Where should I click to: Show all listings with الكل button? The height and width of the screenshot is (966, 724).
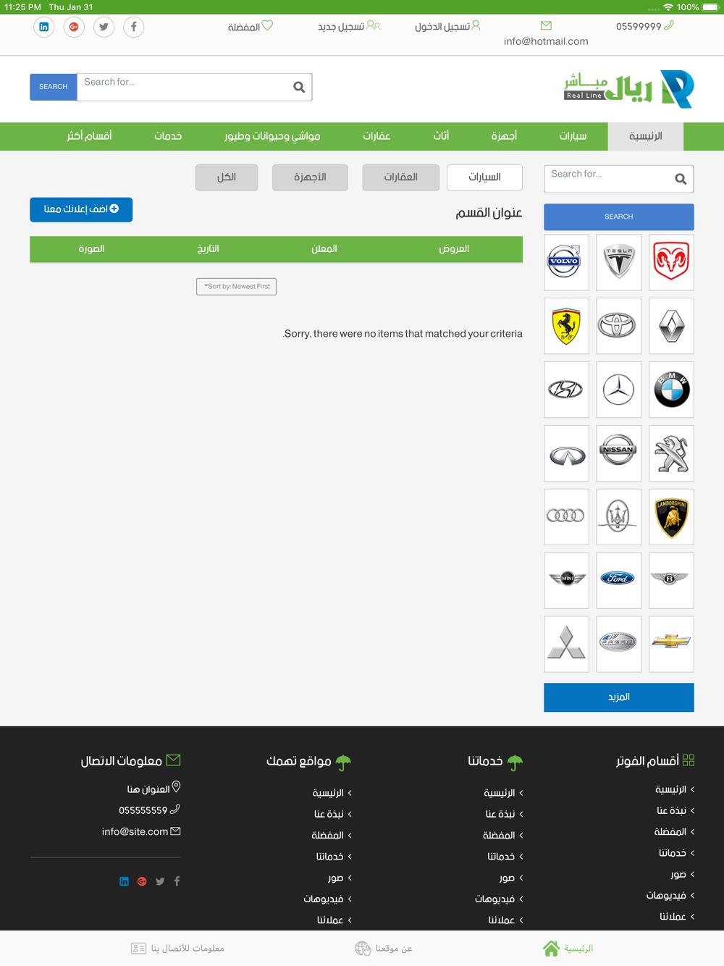coord(227,177)
